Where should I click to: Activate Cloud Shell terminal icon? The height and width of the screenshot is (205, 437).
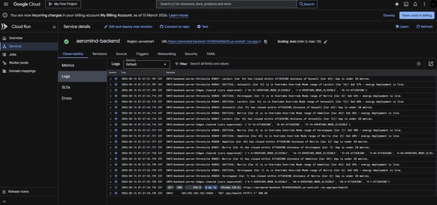[406, 4]
